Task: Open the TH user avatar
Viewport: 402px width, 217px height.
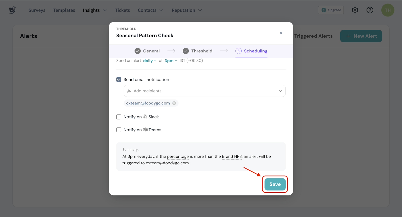Action: tap(388, 10)
